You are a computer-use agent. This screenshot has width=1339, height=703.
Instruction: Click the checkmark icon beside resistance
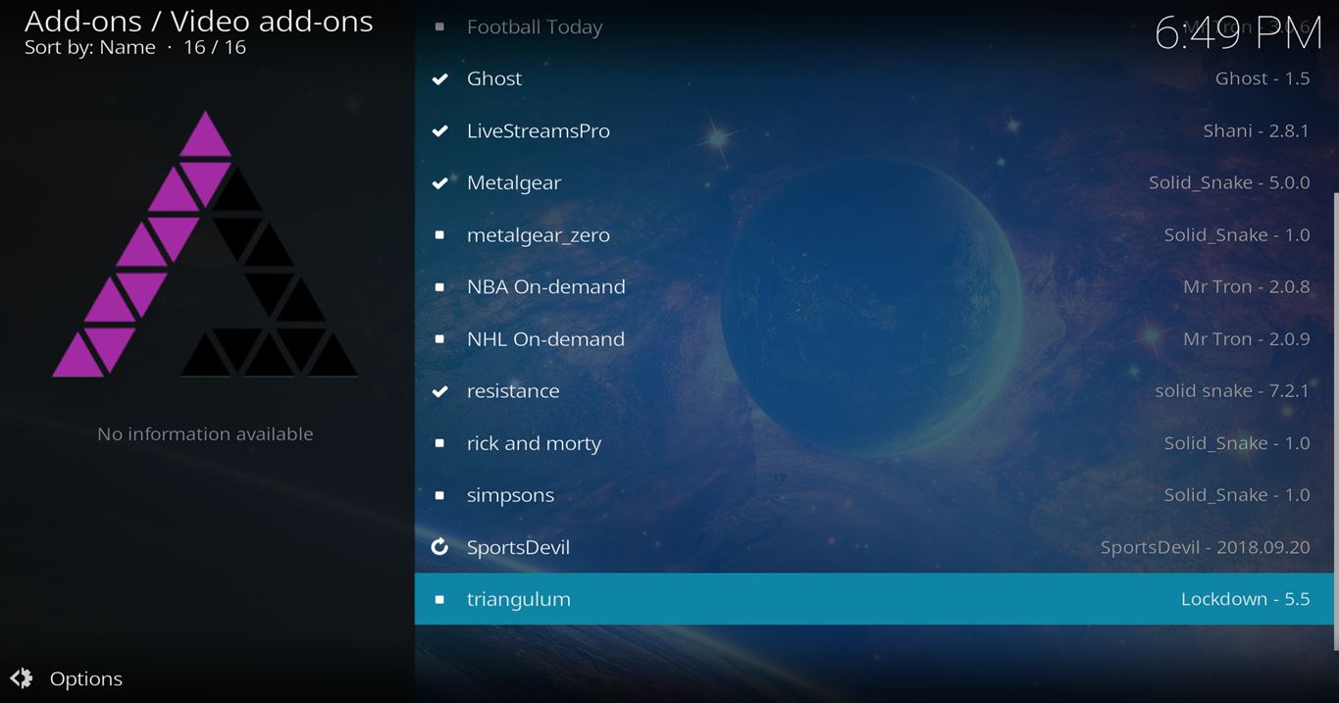point(439,391)
